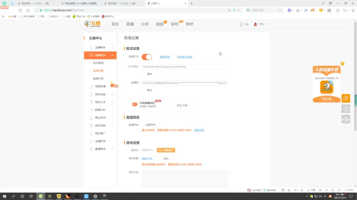The height and width of the screenshot is (200, 357).
Task: Open 房间管理 in the sidebar
Action: click(x=98, y=63)
